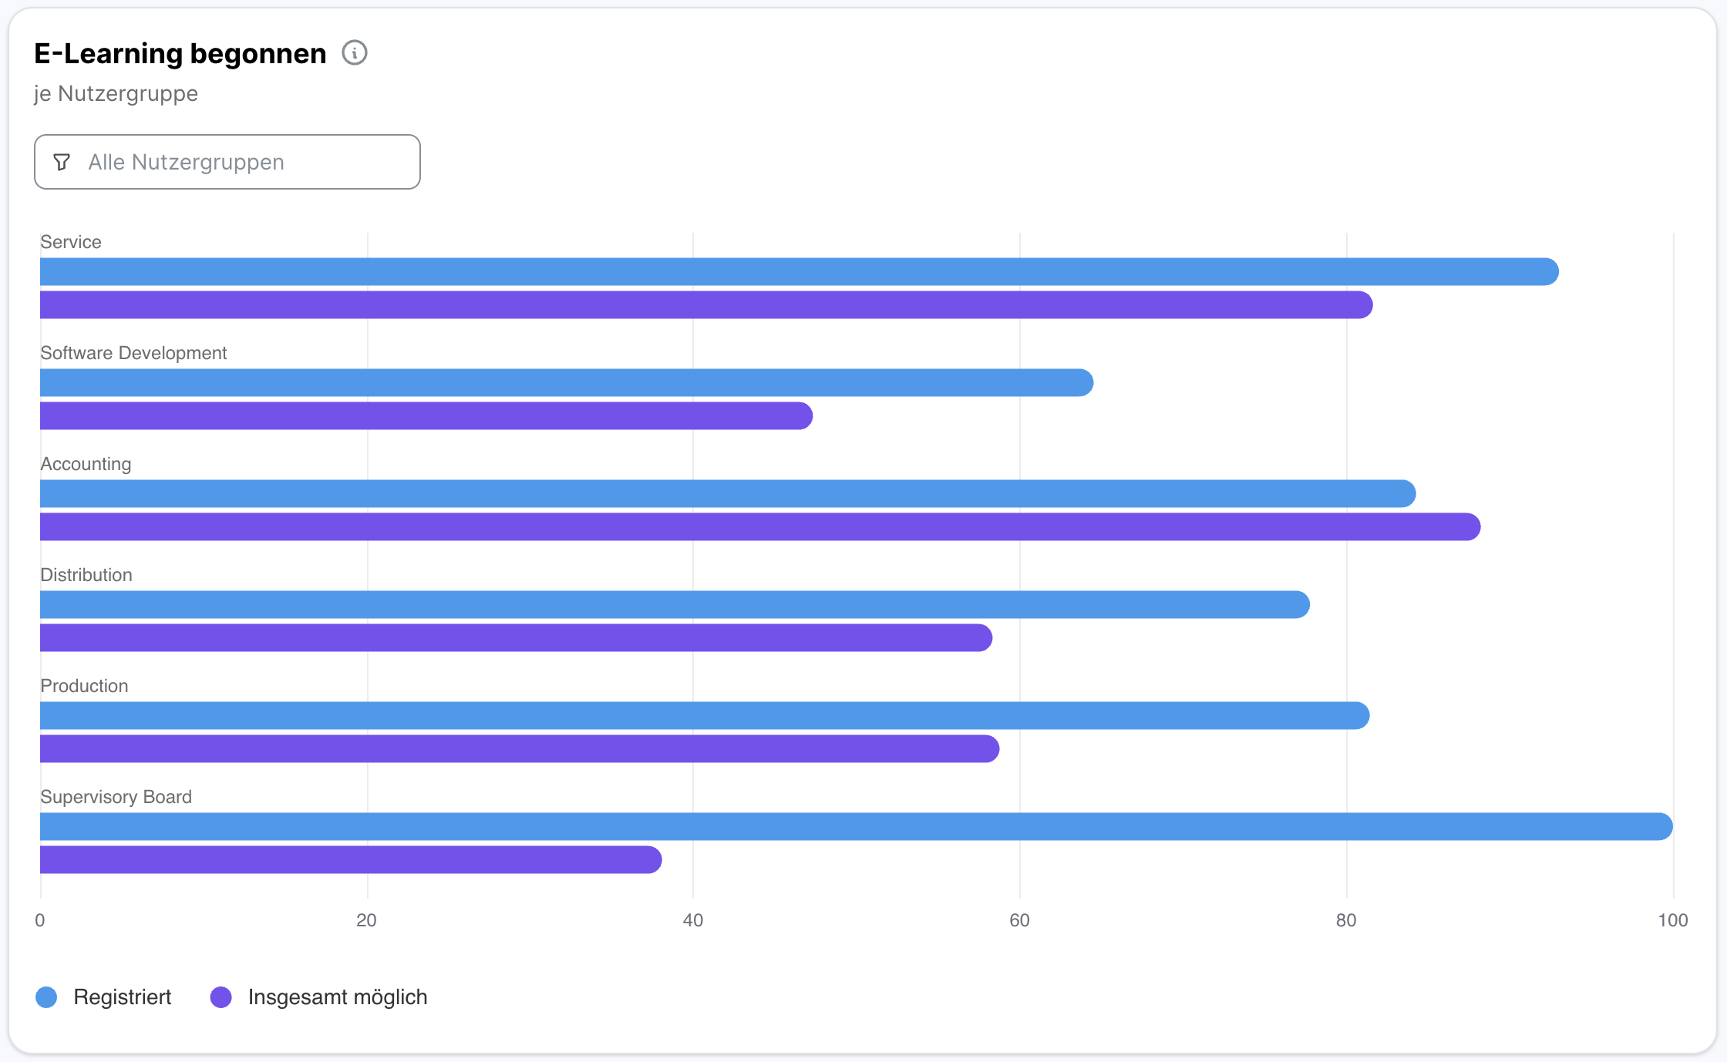Click the Supervisory Board category label
Screen dimensions: 1727x1062
click(116, 797)
